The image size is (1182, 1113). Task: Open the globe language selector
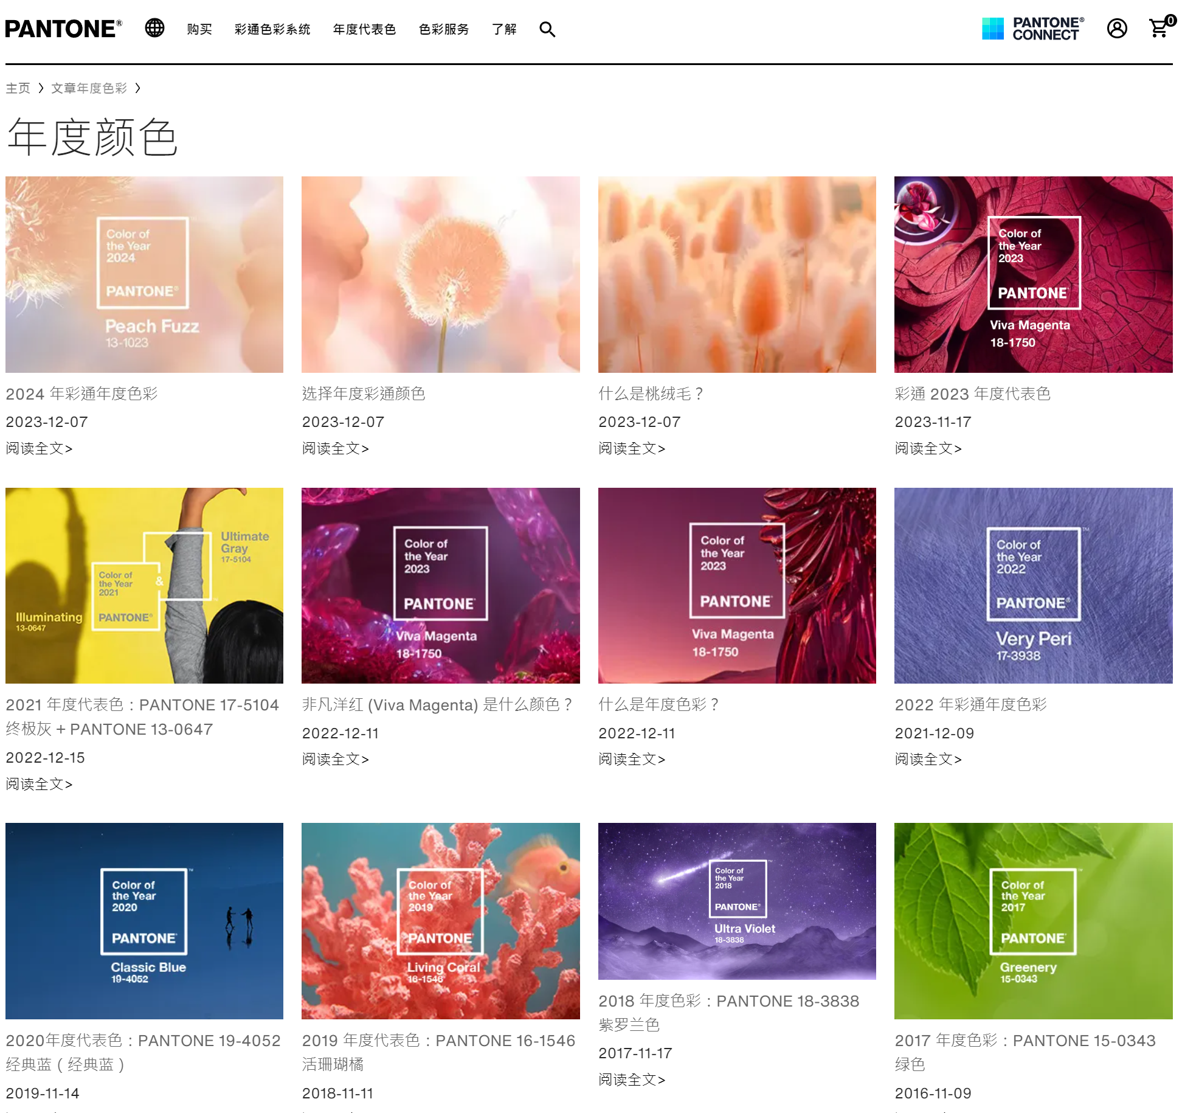(154, 28)
